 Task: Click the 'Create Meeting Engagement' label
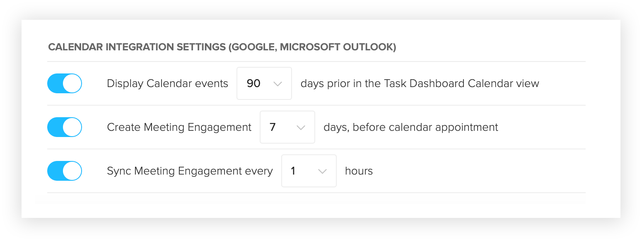click(x=179, y=127)
